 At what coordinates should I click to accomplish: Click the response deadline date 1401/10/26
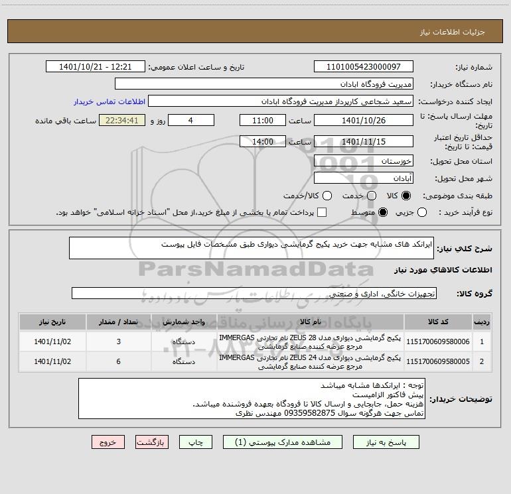(x=364, y=120)
